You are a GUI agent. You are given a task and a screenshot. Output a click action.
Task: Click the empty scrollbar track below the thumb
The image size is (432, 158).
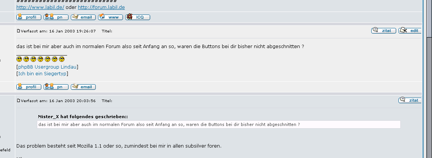point(429,97)
